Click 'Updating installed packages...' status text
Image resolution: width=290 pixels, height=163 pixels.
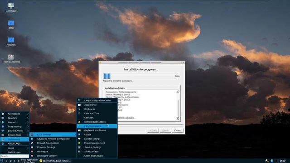tap(118, 81)
